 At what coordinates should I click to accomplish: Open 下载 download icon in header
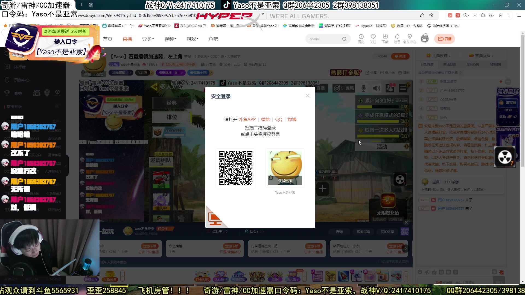click(385, 39)
